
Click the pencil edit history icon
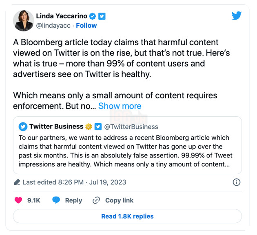17,182
